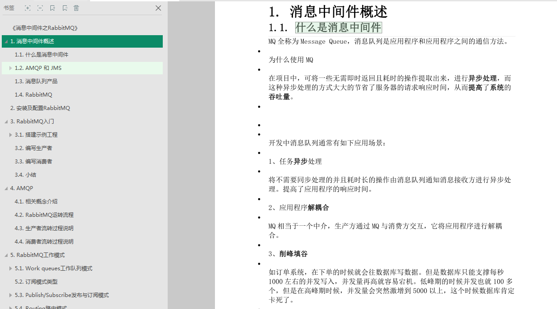Open the 4.2. RabbitMQ运转流程 bookmark
The width and height of the screenshot is (557, 309).
(x=45, y=215)
